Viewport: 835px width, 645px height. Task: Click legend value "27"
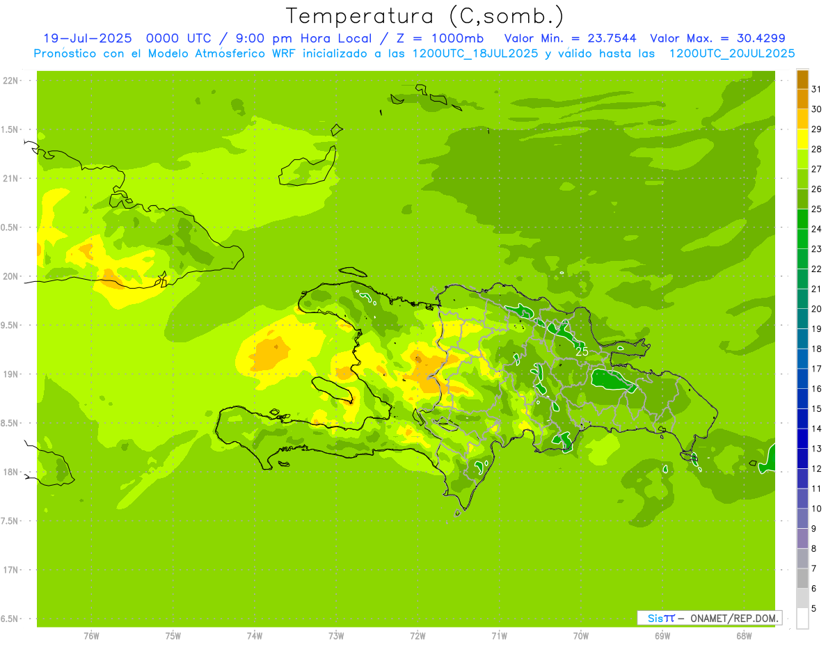(x=817, y=169)
